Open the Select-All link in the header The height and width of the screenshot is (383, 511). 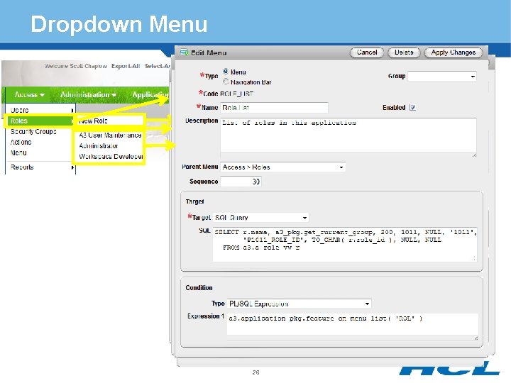point(158,66)
